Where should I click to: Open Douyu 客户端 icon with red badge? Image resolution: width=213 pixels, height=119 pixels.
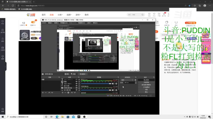[164, 15]
